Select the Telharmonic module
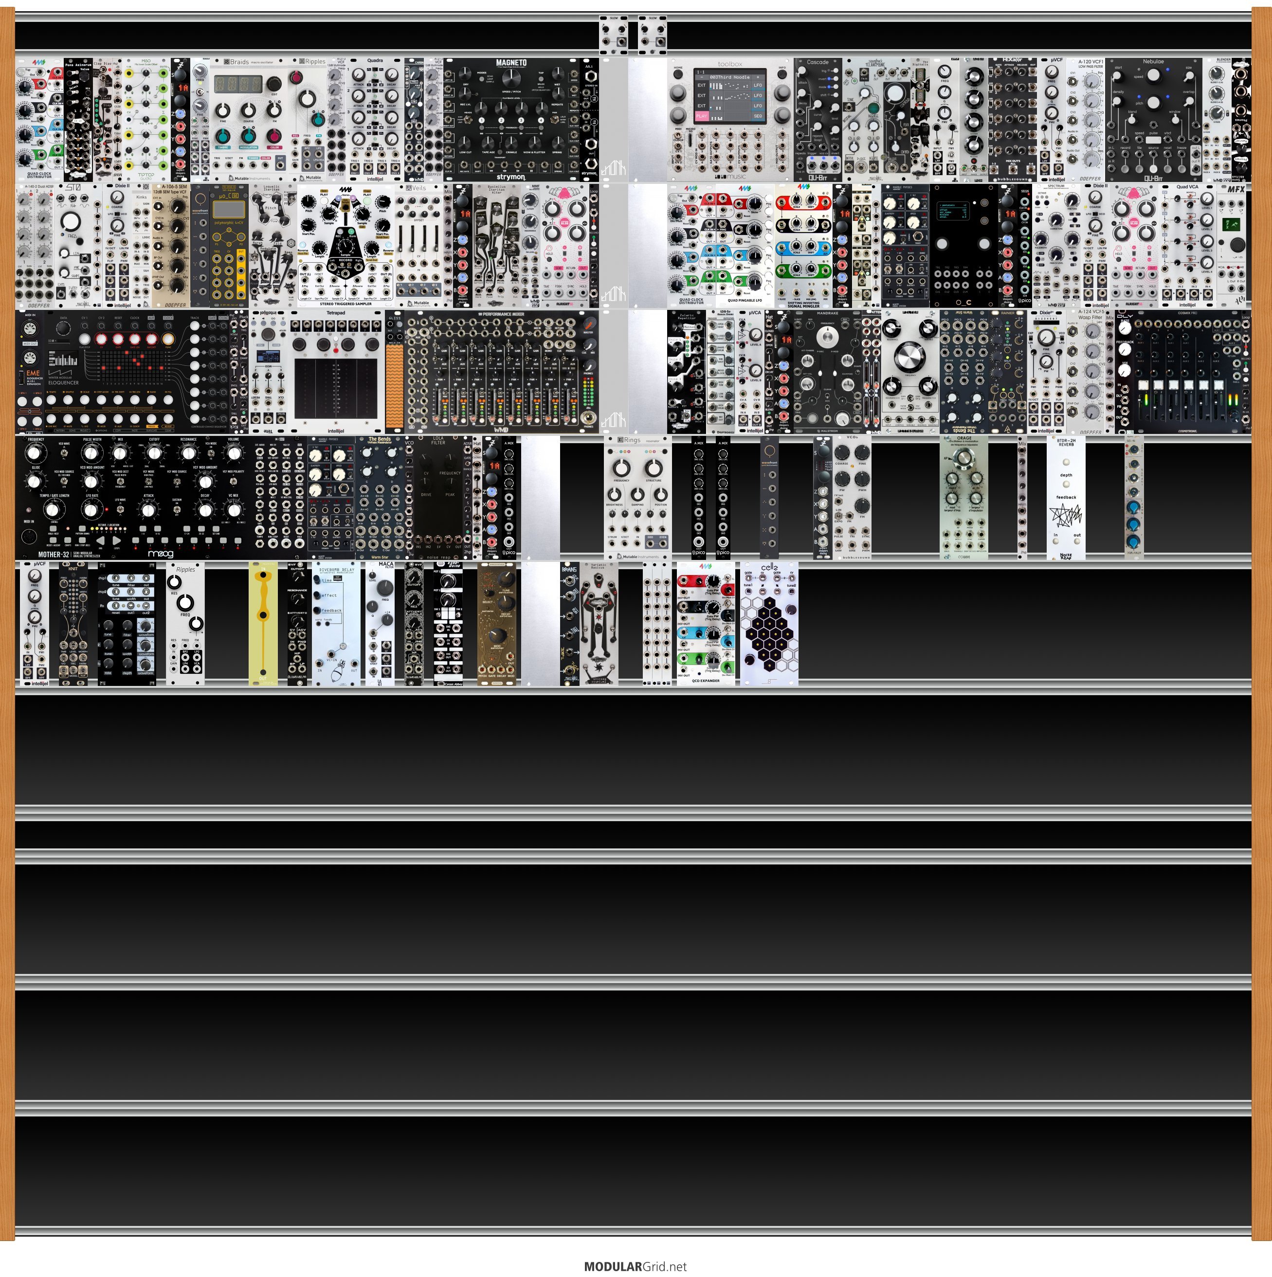Viewport: 1272px width, 1277px height. tap(877, 120)
